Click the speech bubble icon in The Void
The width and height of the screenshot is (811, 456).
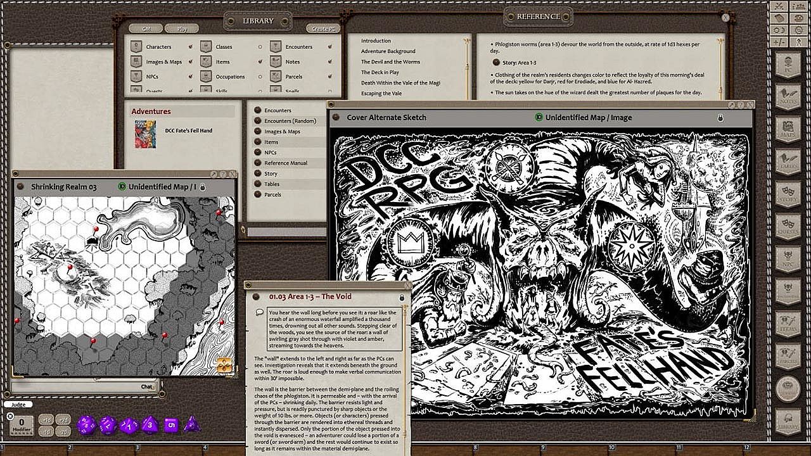[x=260, y=313]
